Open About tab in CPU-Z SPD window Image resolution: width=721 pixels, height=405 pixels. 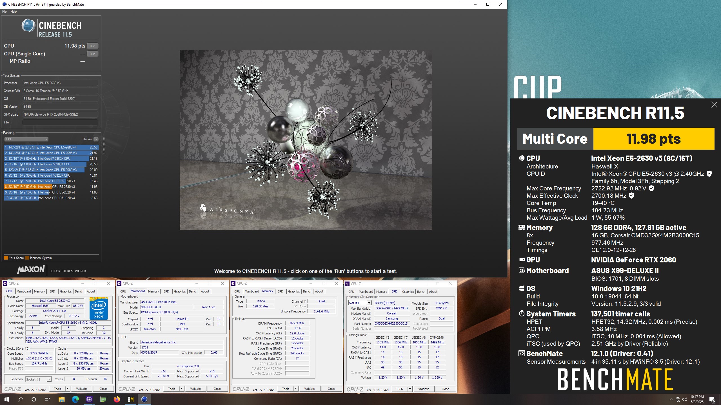pyautogui.click(x=433, y=292)
